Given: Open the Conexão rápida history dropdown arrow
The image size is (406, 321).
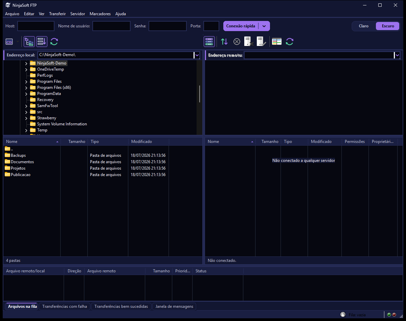Looking at the screenshot, I should tap(264, 26).
